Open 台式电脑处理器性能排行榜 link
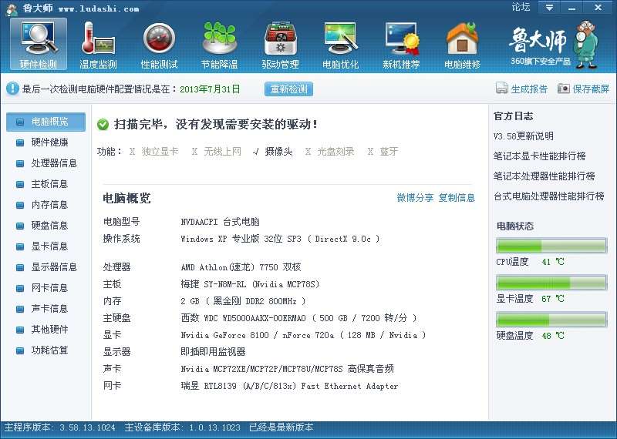Viewport: 617px width, 439px height. 549,196
